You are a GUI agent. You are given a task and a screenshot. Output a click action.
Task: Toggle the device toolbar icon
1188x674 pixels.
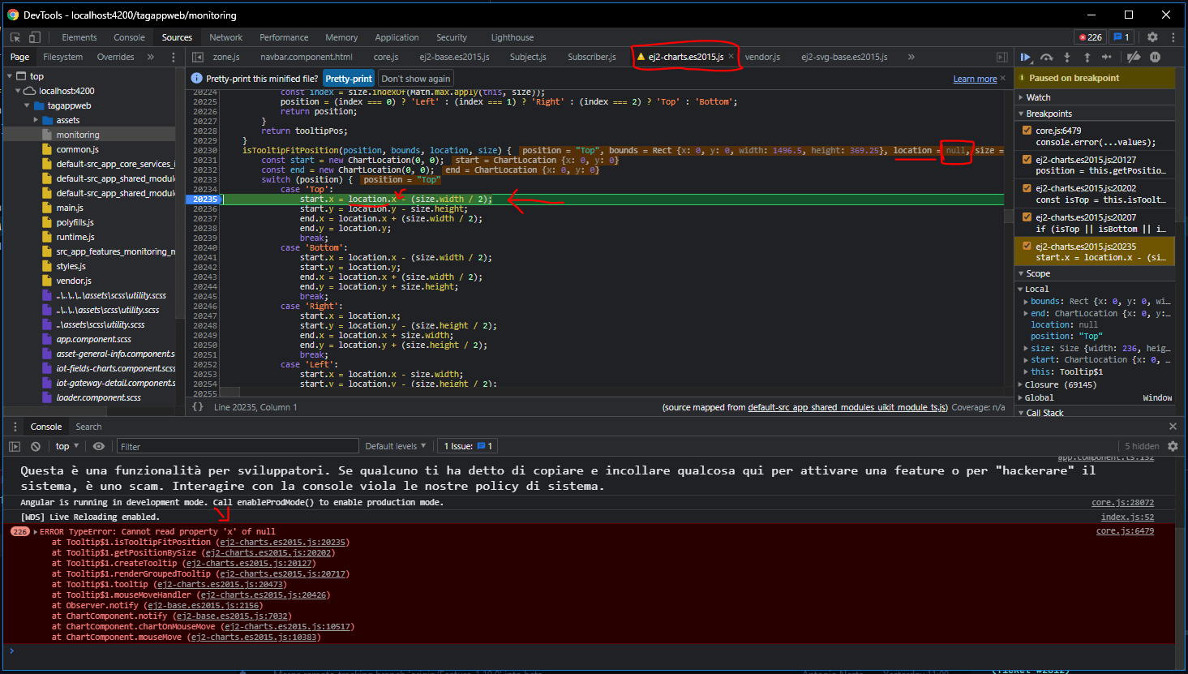tap(35, 37)
